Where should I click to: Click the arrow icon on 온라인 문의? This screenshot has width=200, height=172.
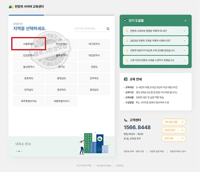[183, 130]
